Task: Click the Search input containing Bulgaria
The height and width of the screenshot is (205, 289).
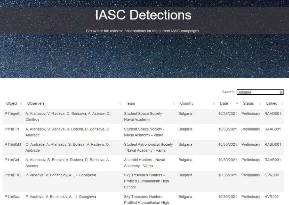Action: tap(260, 92)
